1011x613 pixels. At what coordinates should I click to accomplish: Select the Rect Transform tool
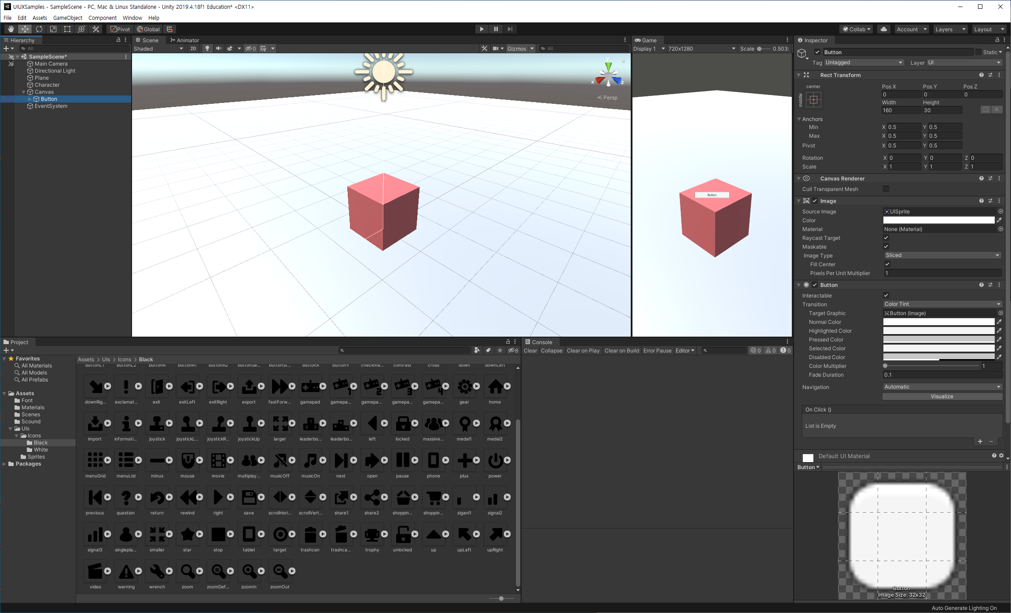67,29
